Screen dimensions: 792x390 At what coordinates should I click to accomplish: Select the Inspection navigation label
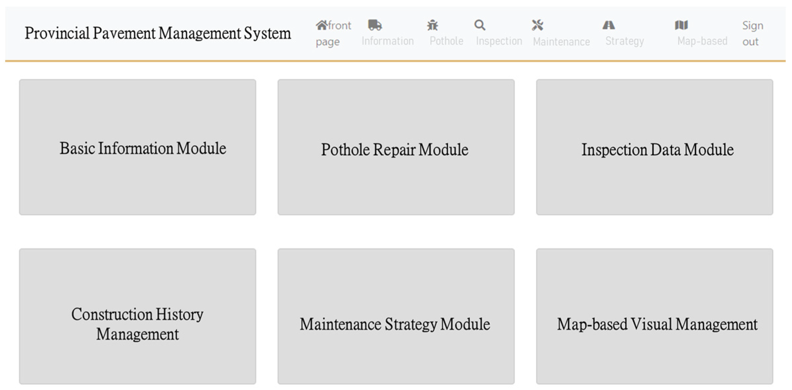(x=499, y=41)
